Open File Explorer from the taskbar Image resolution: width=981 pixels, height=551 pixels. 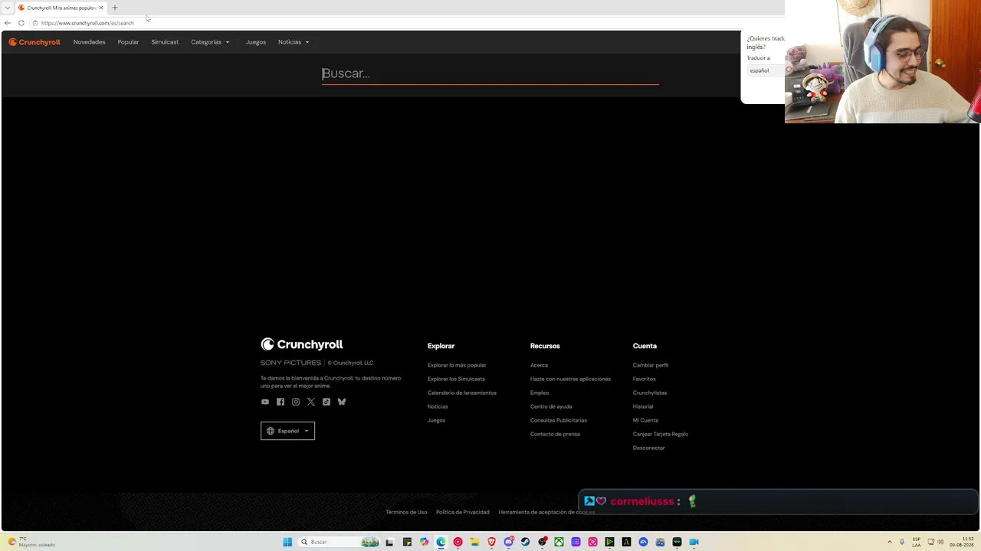[474, 542]
